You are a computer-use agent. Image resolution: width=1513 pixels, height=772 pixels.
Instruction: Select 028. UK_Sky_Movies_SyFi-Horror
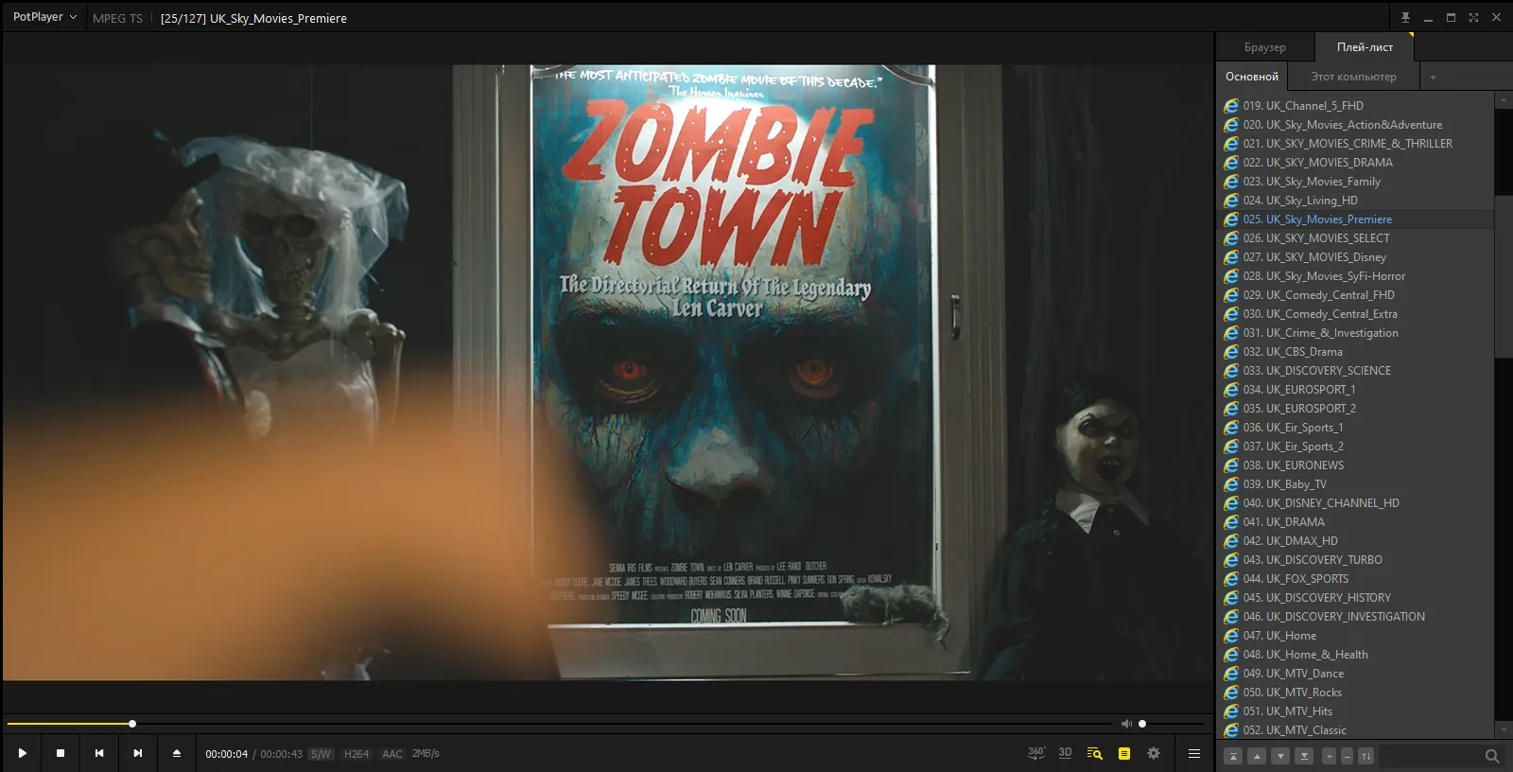click(x=1356, y=276)
